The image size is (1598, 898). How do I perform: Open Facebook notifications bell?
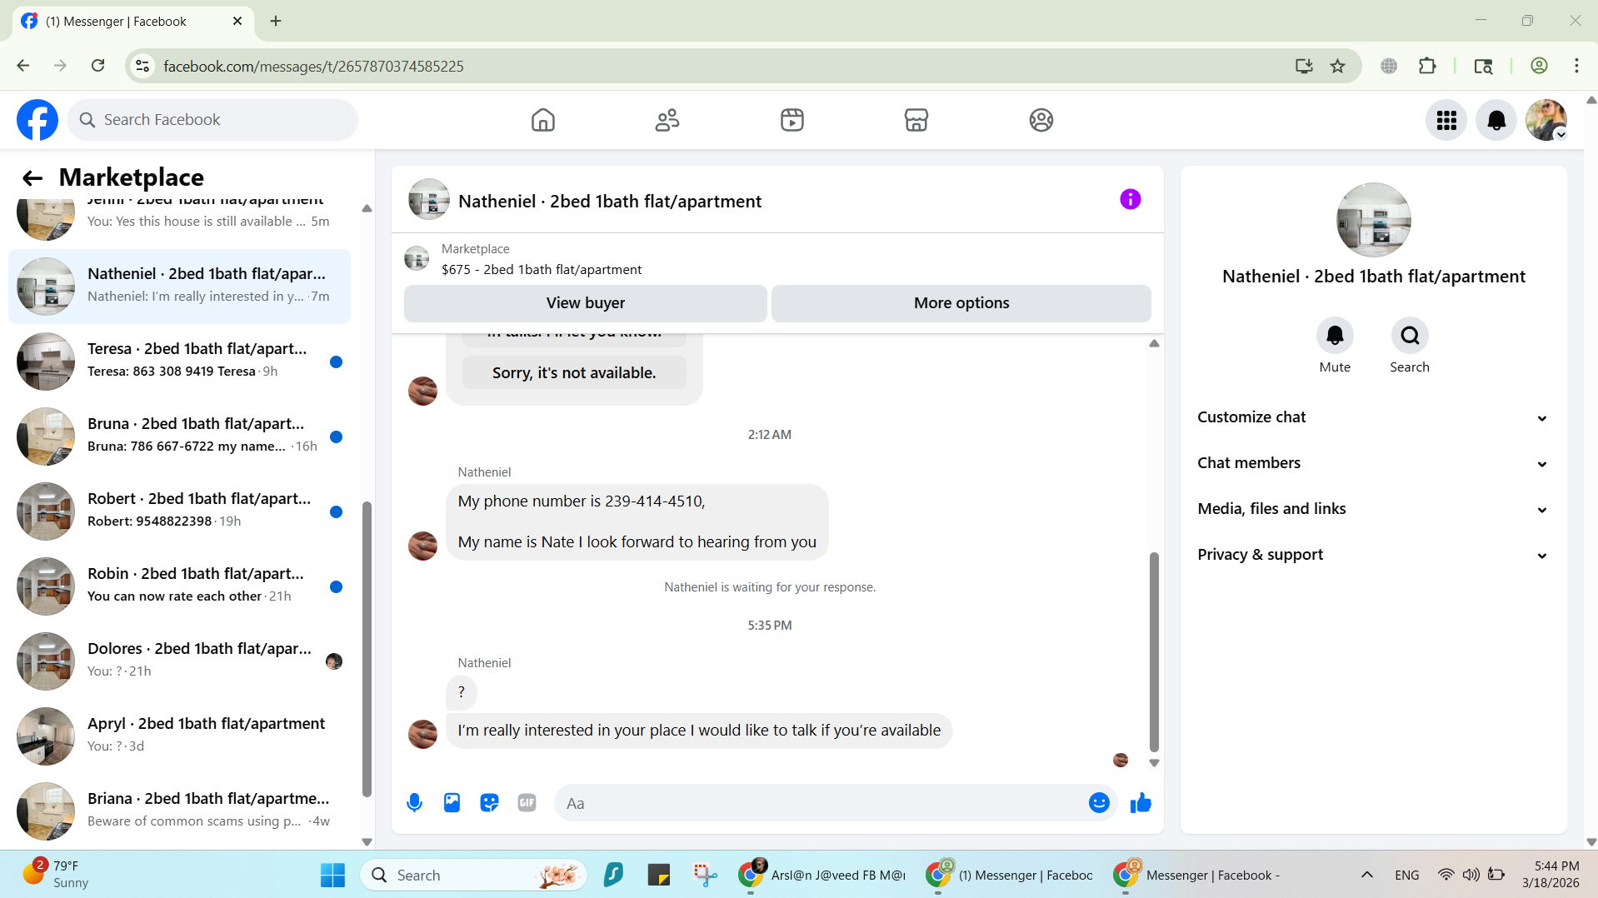point(1496,120)
